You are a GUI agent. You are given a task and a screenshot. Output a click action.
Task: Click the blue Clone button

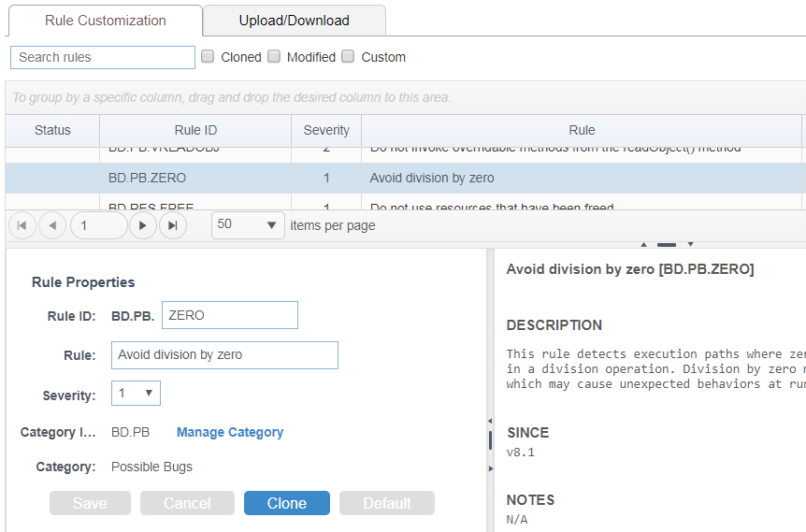pos(287,503)
